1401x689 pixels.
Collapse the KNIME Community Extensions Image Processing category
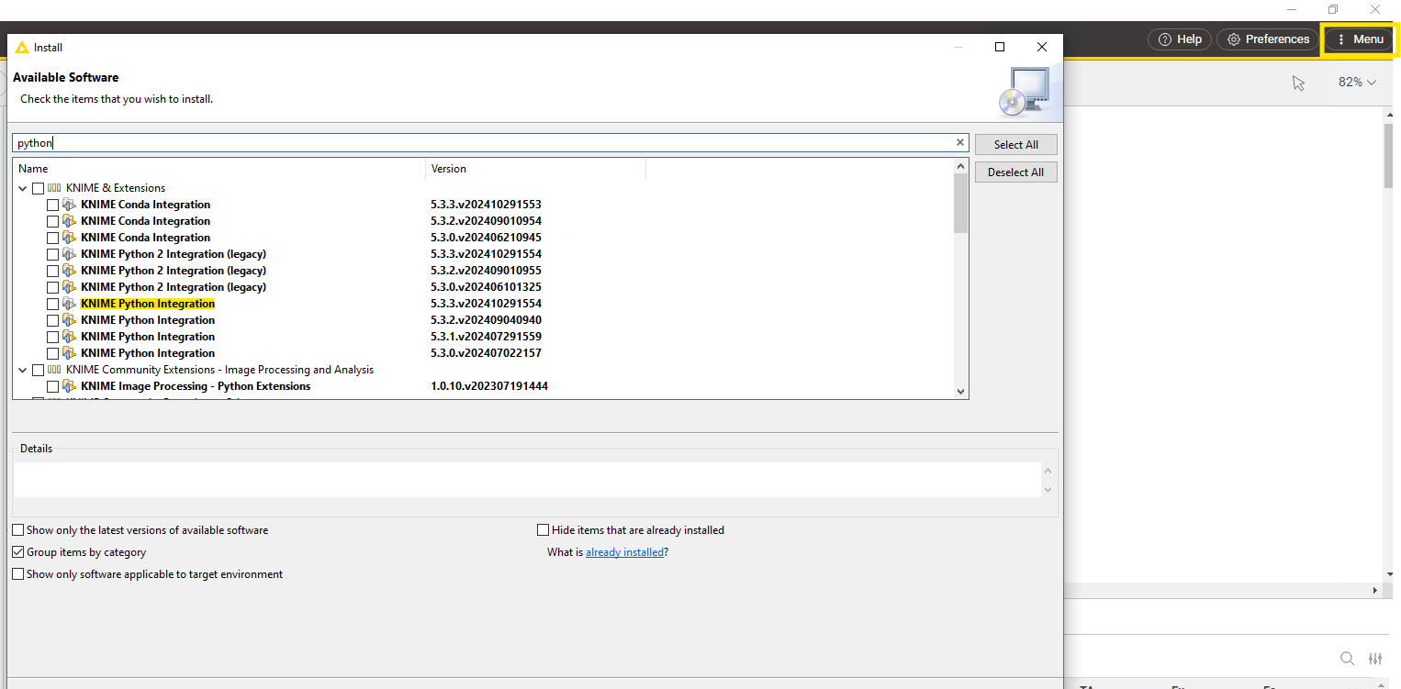22,370
